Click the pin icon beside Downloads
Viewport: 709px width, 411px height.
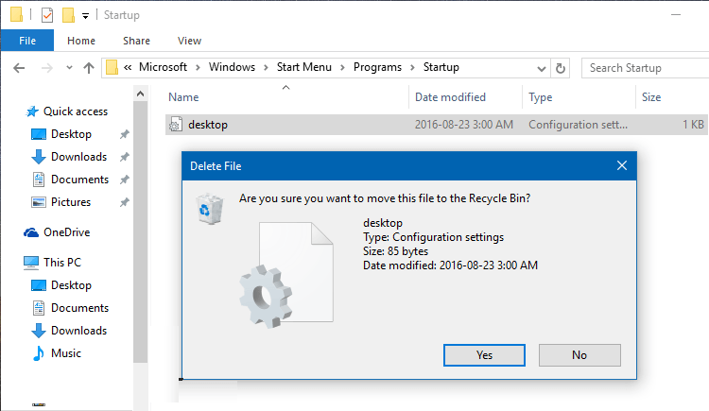125,157
